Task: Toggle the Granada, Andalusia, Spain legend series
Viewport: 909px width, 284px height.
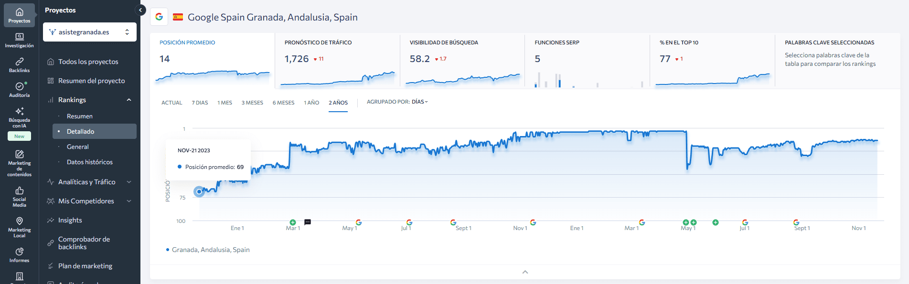Action: pyautogui.click(x=208, y=250)
